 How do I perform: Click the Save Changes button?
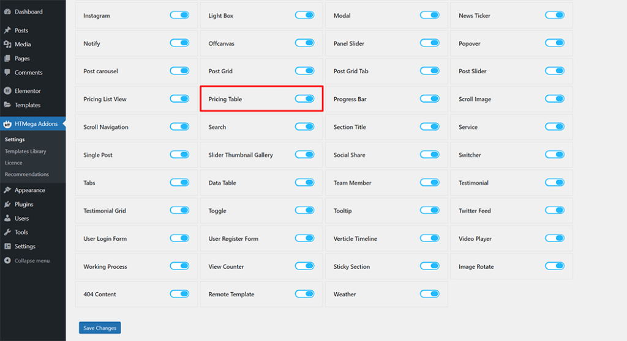(x=100, y=328)
